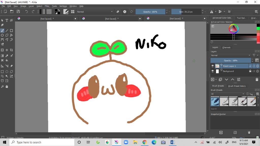This screenshot has width=260, height=146.
Task: Select the first Basic brush preset thumbnail
Action: (x=215, y=102)
